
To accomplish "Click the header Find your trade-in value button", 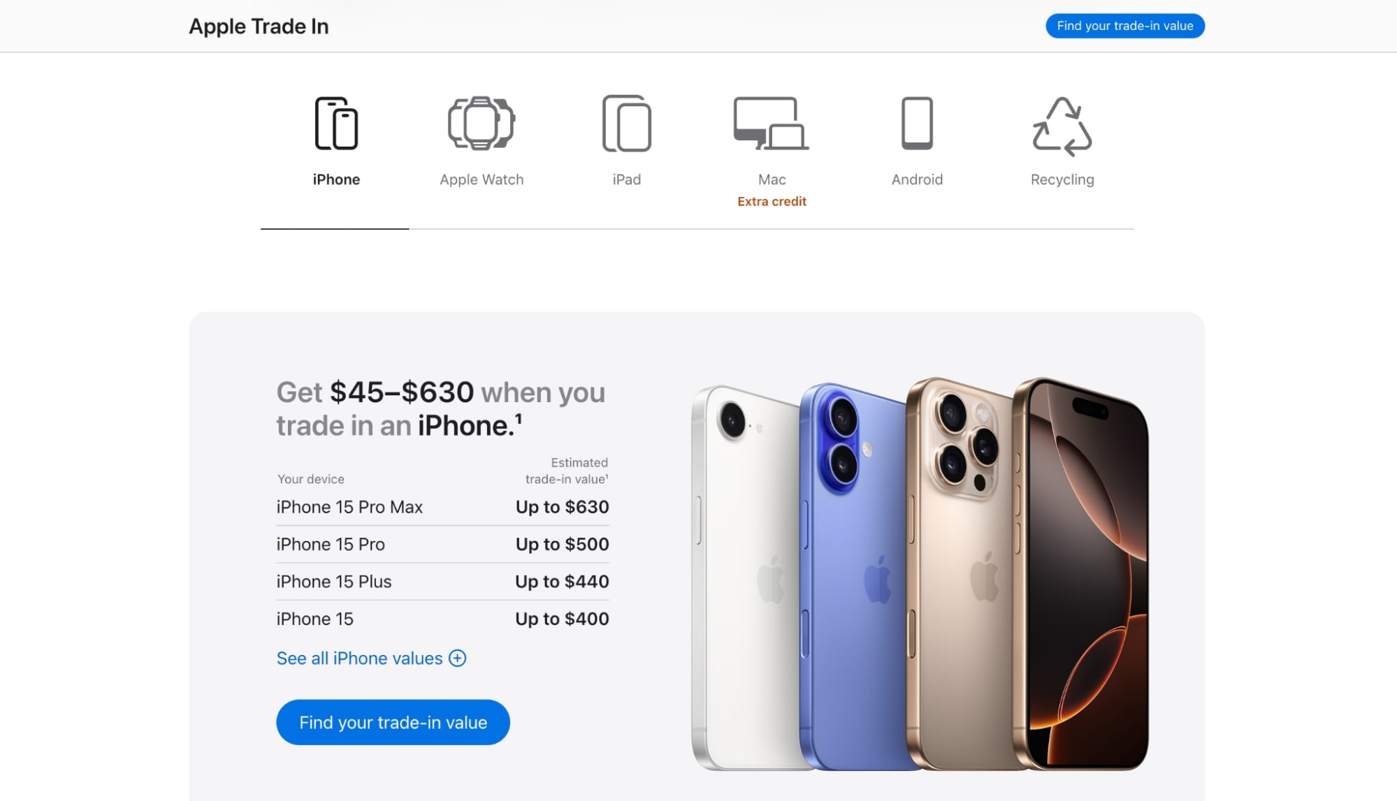I will point(1125,26).
